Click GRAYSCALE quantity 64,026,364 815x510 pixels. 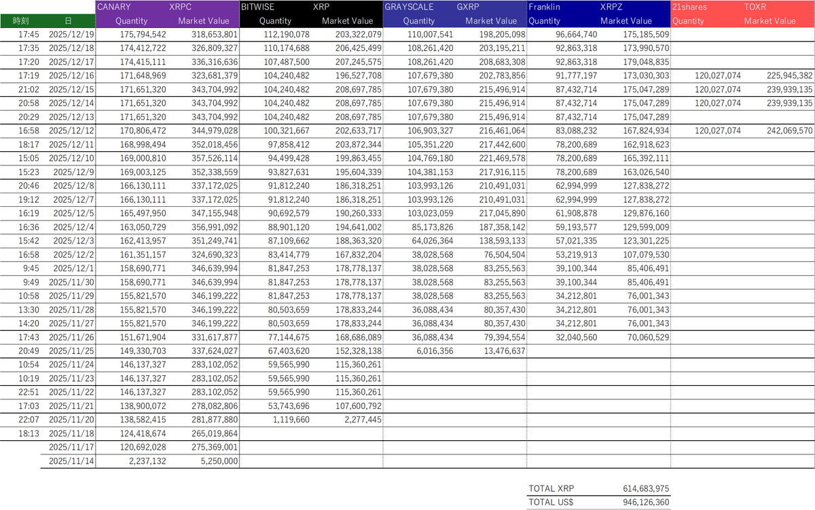click(432, 241)
